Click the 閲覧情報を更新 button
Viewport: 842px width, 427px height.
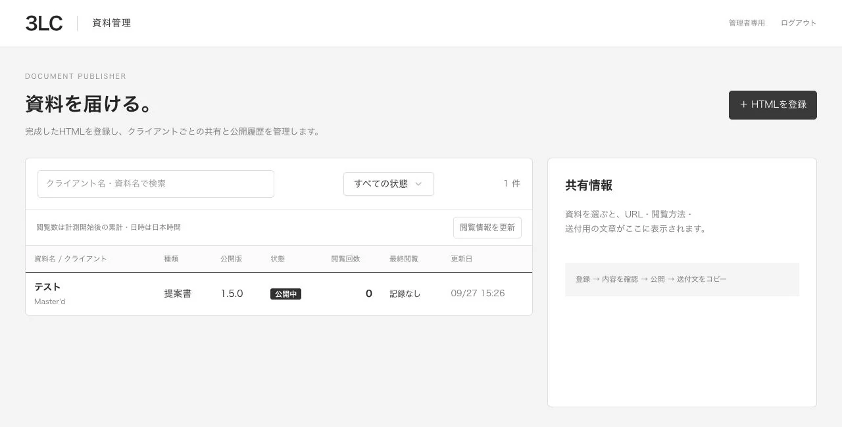[x=487, y=227]
